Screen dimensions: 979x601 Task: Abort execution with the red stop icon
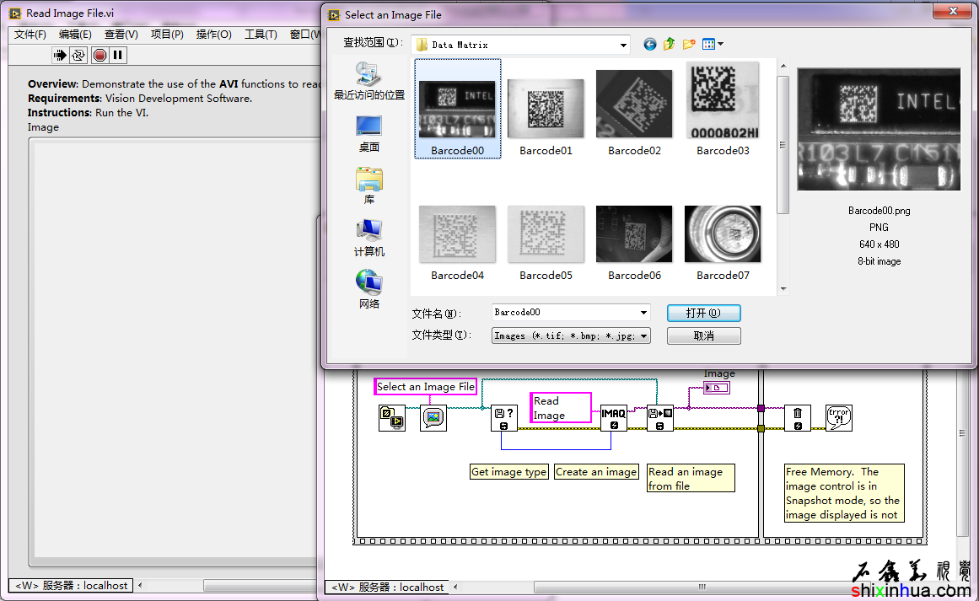click(x=100, y=56)
